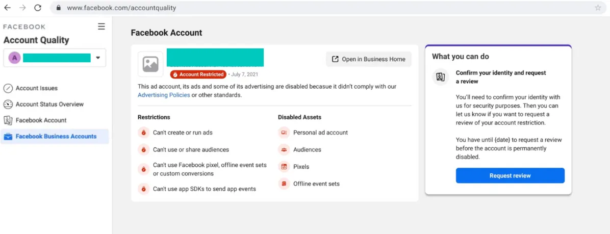Click Open in Business Home button
This screenshot has width=610, height=234.
[368, 59]
